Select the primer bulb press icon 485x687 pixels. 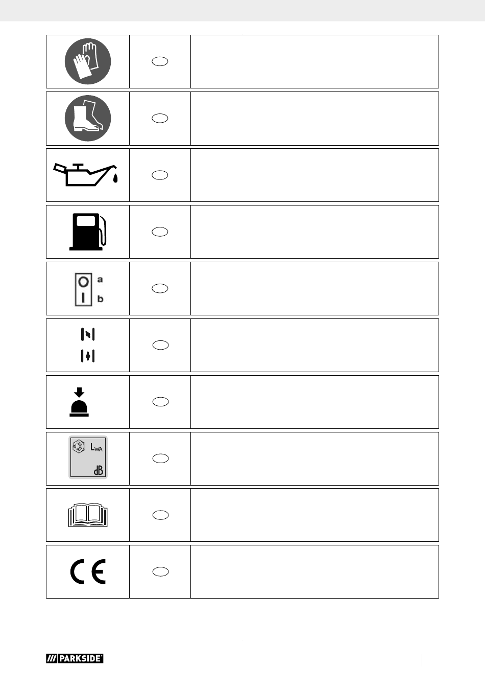79,402
